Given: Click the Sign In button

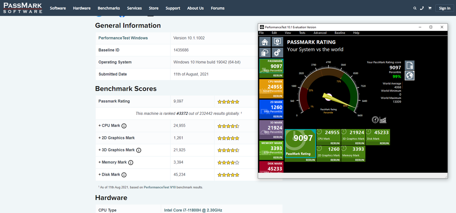Looking at the screenshot, I should [x=445, y=8].
